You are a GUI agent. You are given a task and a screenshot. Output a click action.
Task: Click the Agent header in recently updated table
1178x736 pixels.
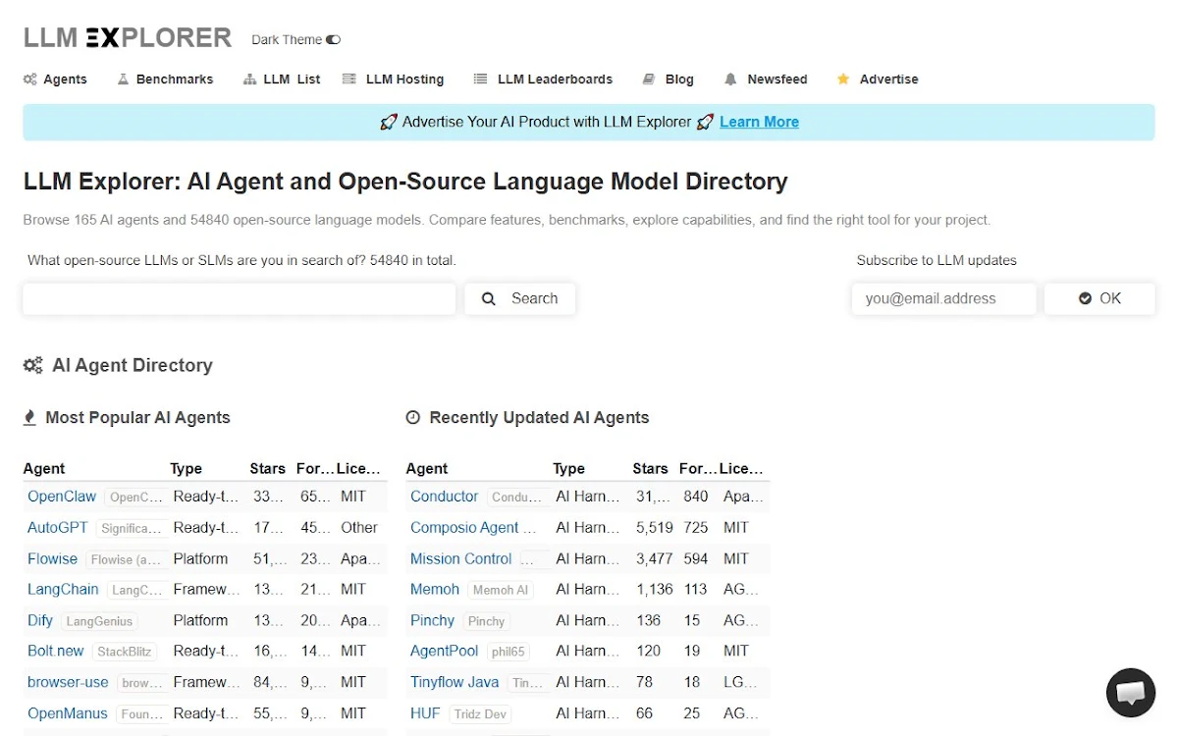click(x=427, y=469)
